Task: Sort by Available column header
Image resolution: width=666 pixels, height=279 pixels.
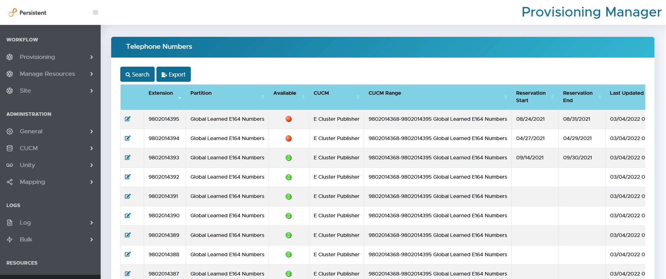Action: [289, 97]
